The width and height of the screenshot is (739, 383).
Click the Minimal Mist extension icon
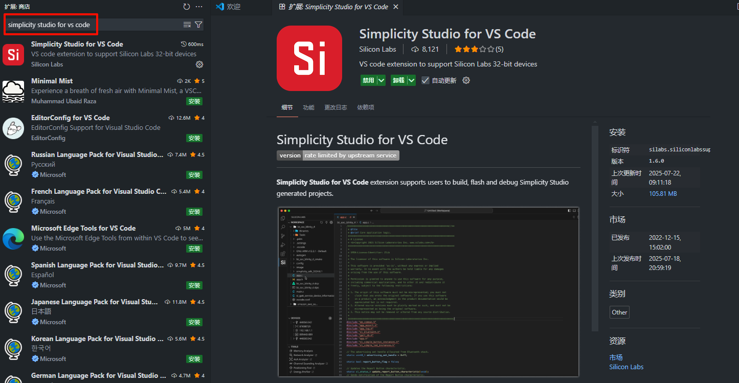click(x=13, y=91)
